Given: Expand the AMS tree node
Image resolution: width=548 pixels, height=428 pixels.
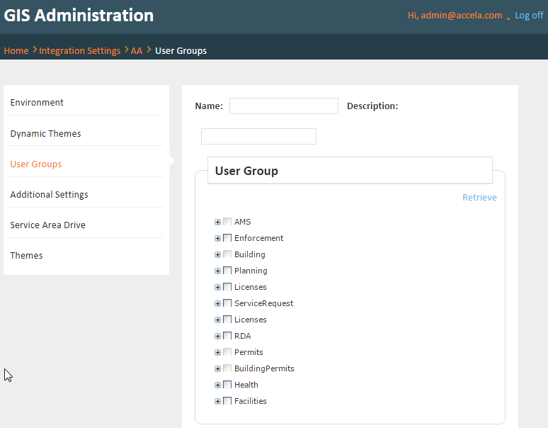Looking at the screenshot, I should click(218, 222).
